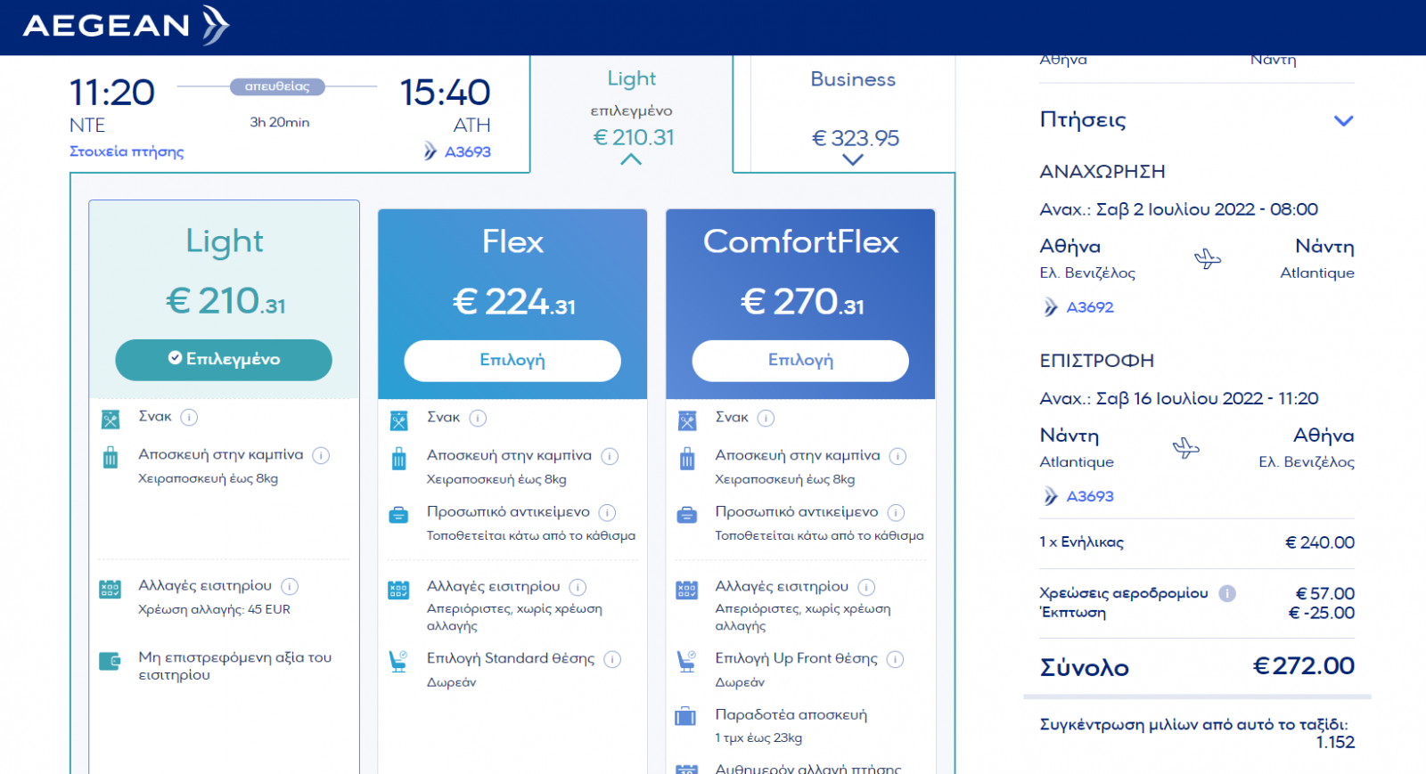This screenshot has width=1426, height=774.
Task: Show cabin baggage info in ComfortFlex card
Action: (x=897, y=456)
